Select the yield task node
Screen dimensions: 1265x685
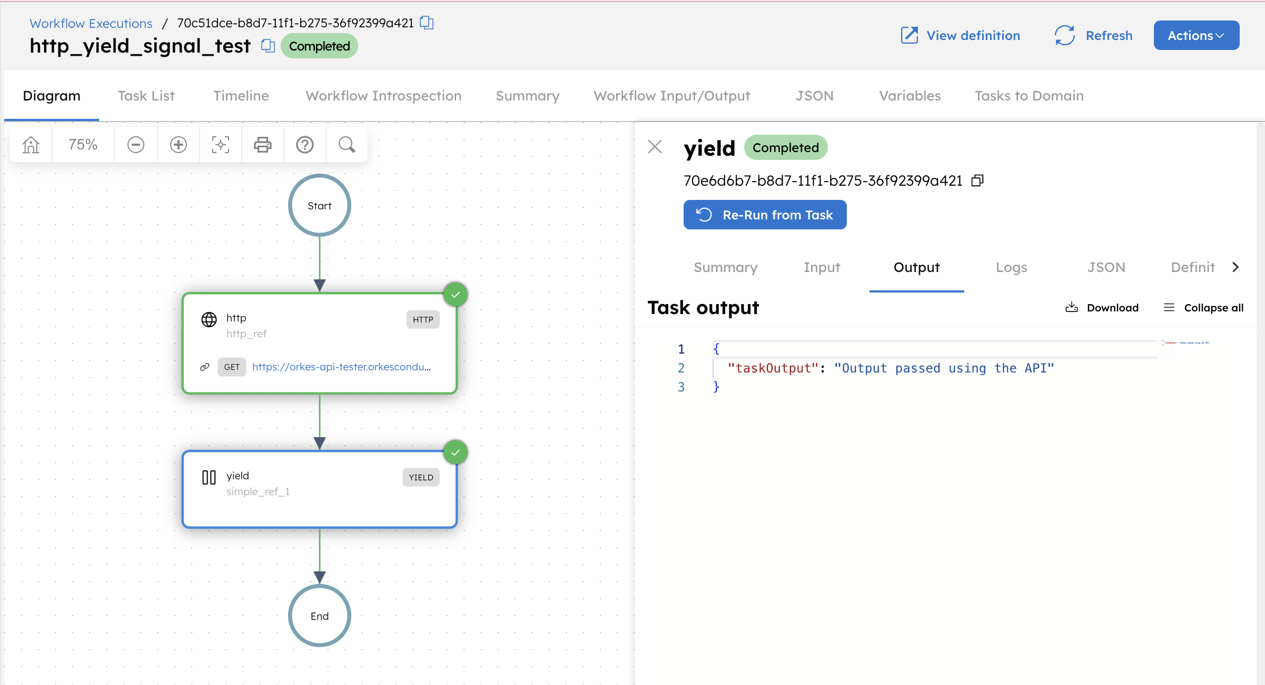click(320, 489)
